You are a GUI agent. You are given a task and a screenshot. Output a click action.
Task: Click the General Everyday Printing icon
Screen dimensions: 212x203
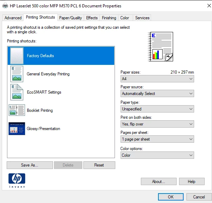pos(17,74)
